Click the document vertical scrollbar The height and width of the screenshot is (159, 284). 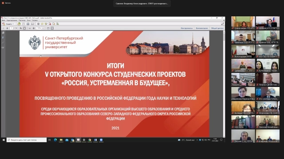(x=224, y=84)
